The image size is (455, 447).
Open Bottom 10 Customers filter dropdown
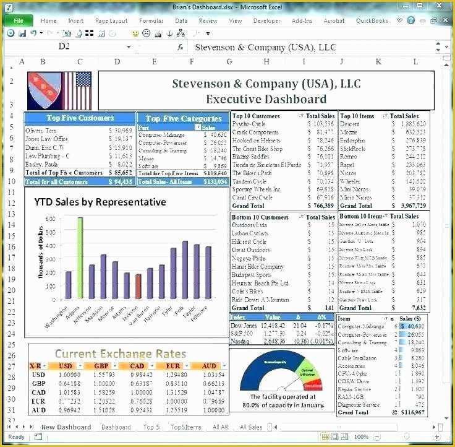click(x=301, y=217)
